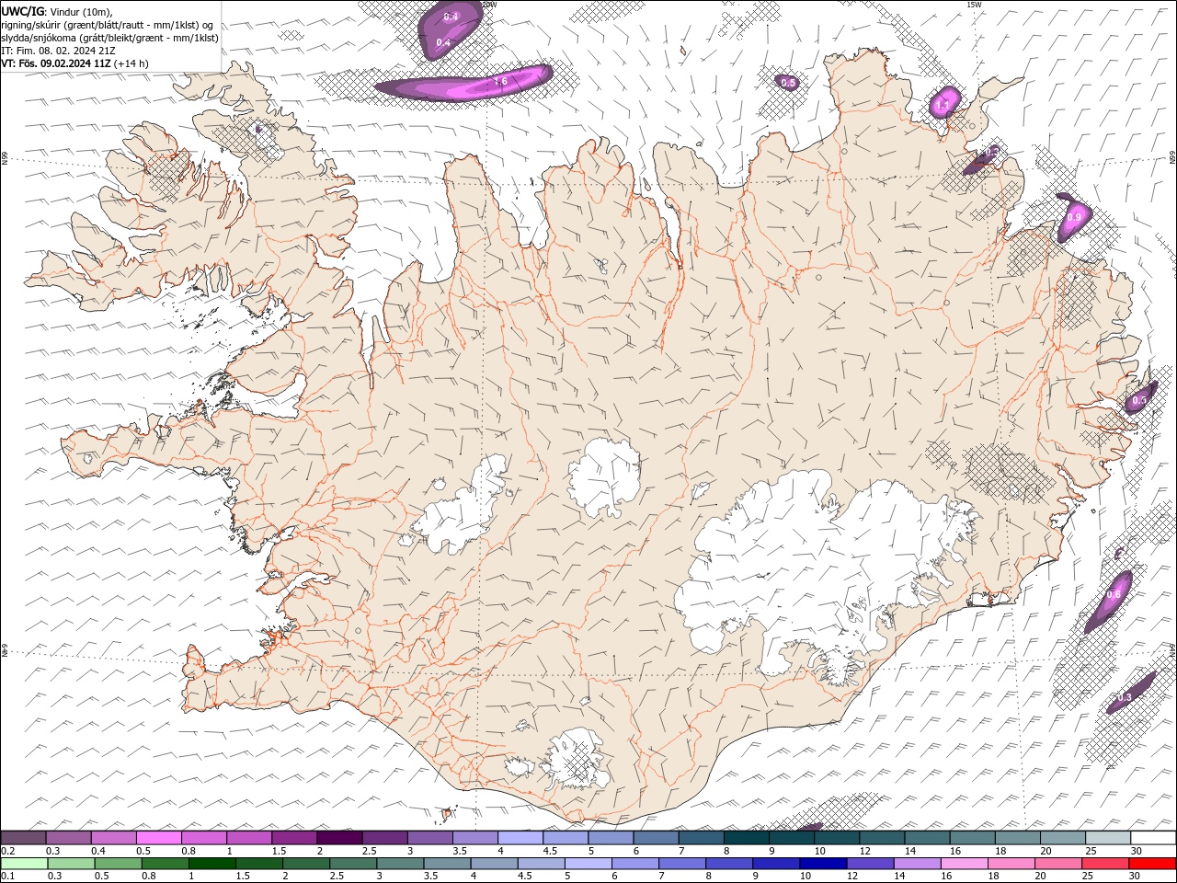This screenshot has height=883, width=1177.
Task: Click the "UWC/IG" title text
Action: tap(23, 10)
